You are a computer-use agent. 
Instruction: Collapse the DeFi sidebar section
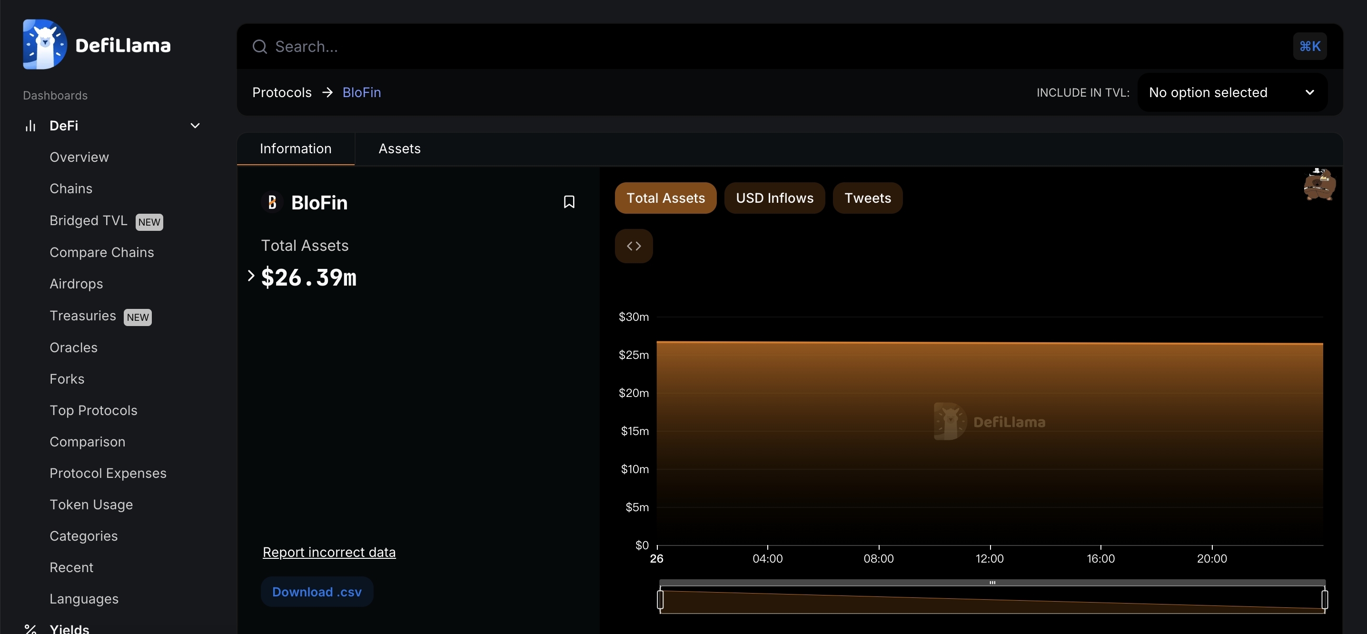coord(195,126)
